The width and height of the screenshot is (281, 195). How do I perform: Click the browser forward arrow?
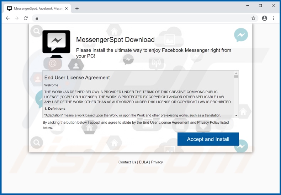(17, 18)
